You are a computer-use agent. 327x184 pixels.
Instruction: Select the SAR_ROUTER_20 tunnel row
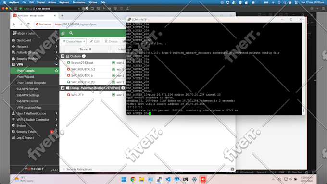(x=93, y=82)
